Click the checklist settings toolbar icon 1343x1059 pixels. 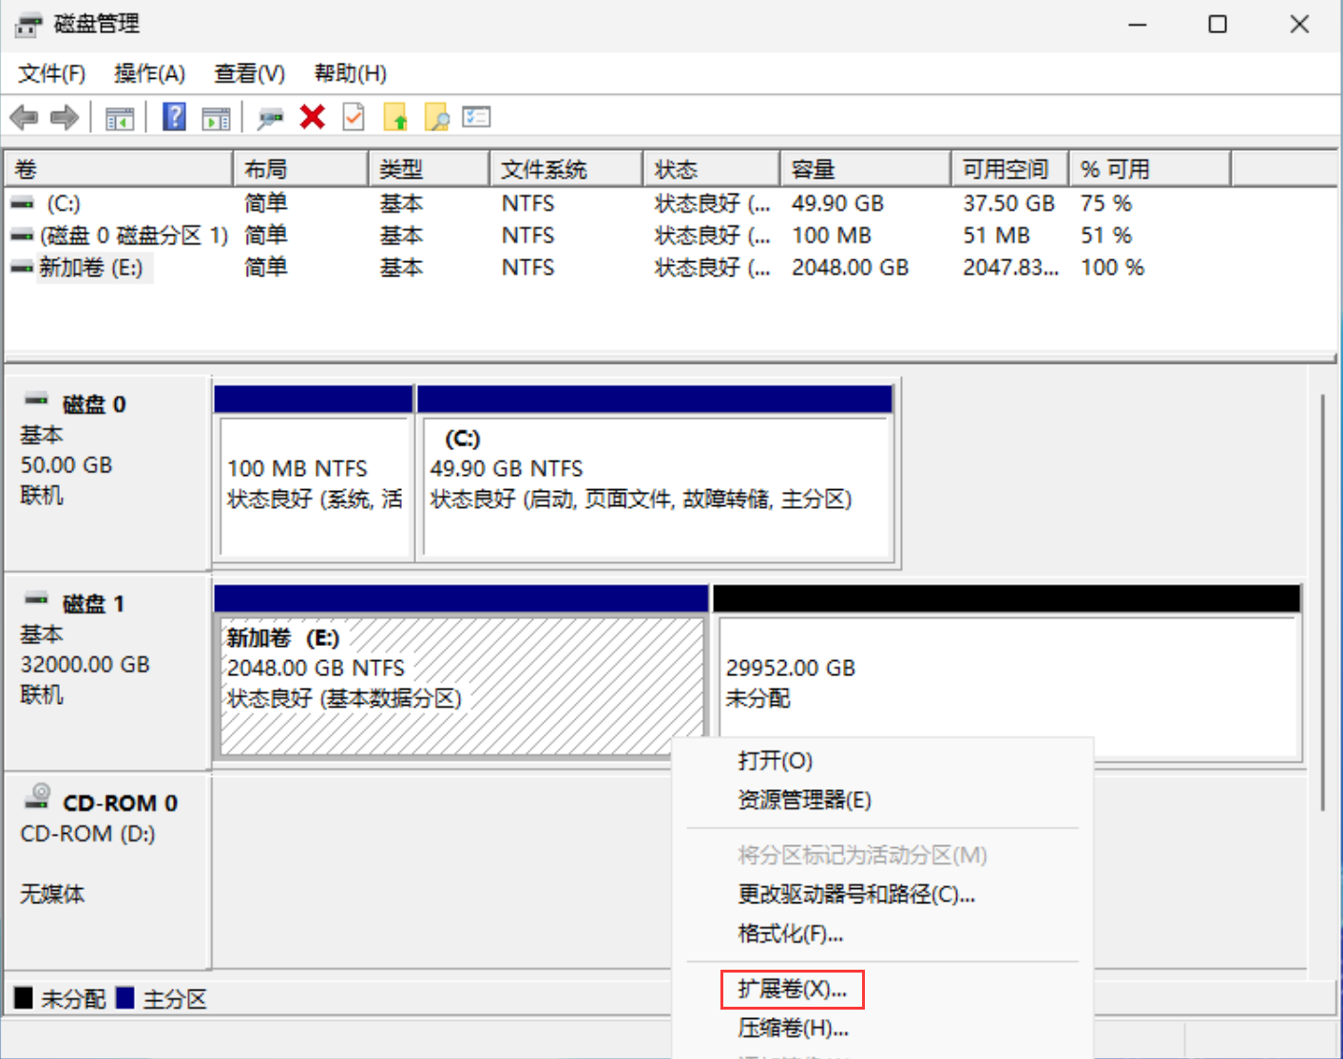[476, 117]
